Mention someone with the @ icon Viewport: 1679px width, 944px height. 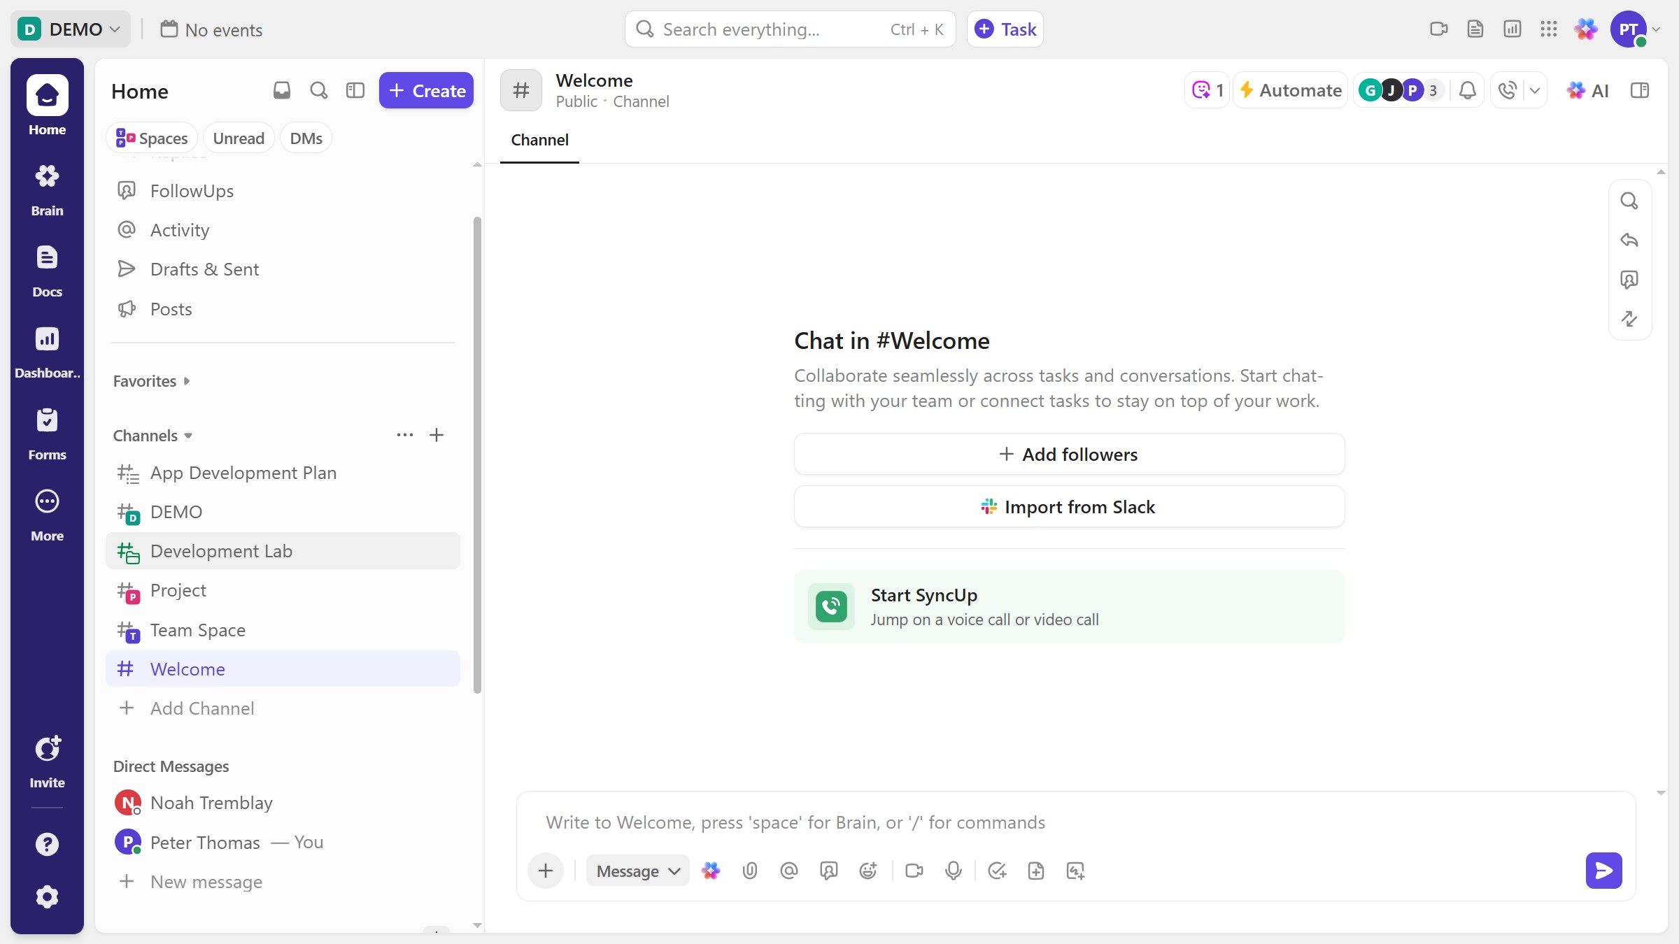788,871
